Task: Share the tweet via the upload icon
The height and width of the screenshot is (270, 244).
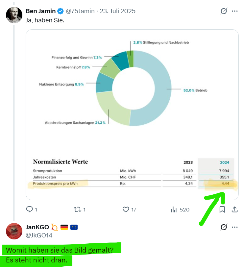Action: [x=234, y=209]
